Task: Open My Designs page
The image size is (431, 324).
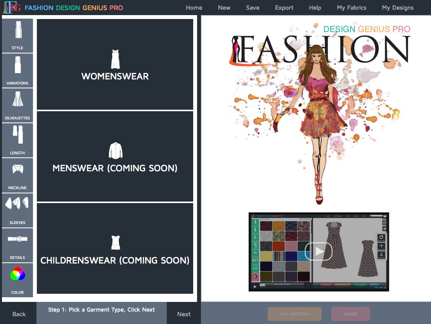Action: tap(398, 8)
